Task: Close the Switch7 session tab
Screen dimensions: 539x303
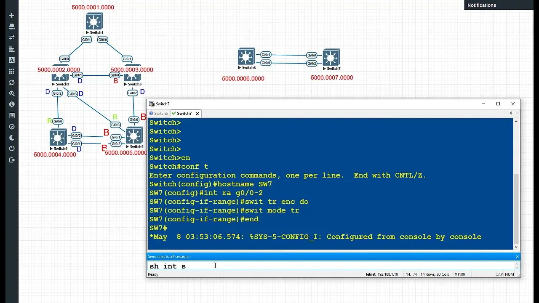Action: click(197, 113)
